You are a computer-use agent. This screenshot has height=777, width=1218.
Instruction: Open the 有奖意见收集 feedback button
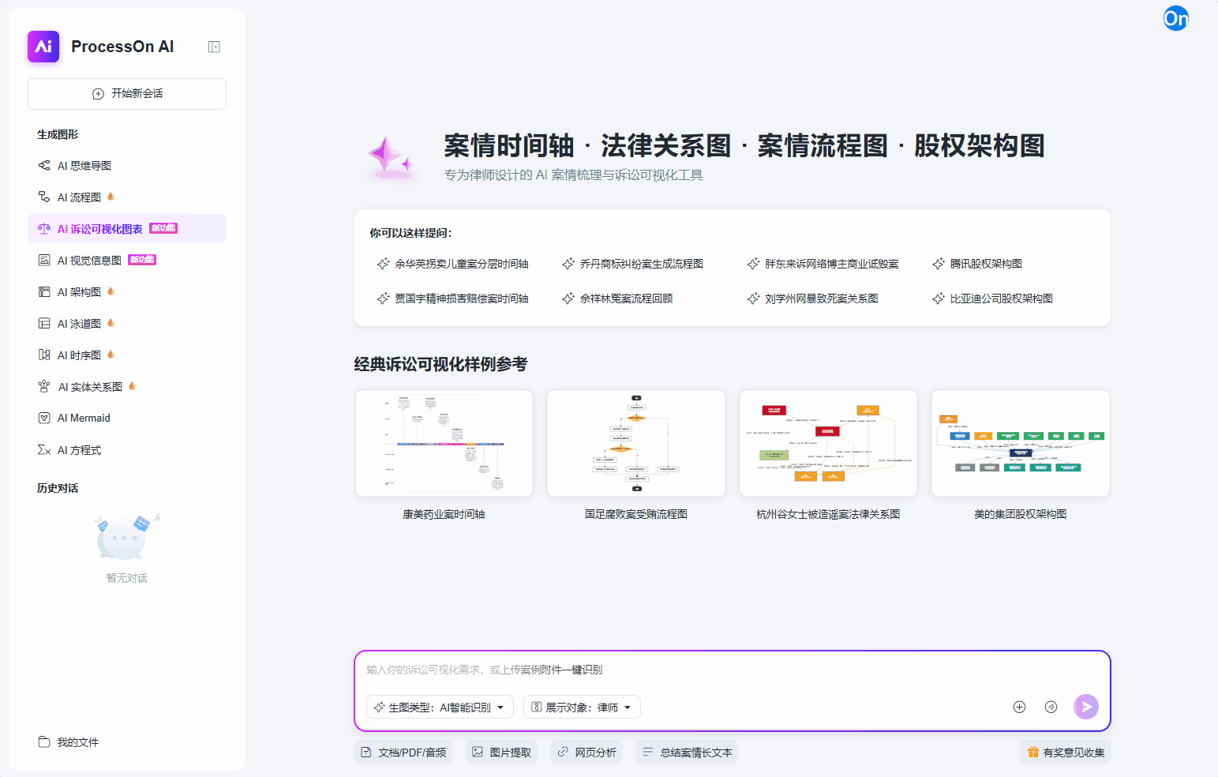[x=1066, y=753]
